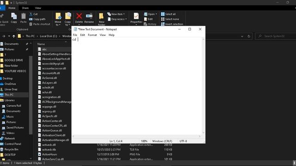Open Camera Roll library
Viewport: 296px width, 166px height.
coord(13,106)
